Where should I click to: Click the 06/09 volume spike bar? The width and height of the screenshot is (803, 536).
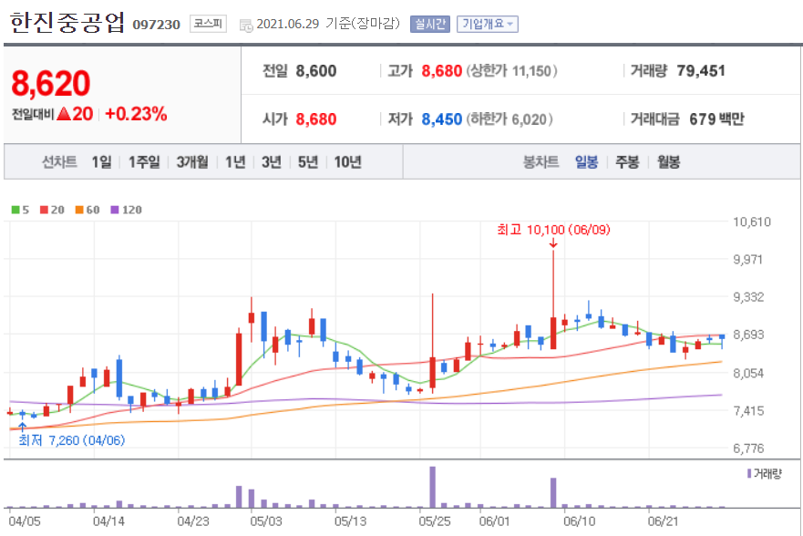(553, 492)
